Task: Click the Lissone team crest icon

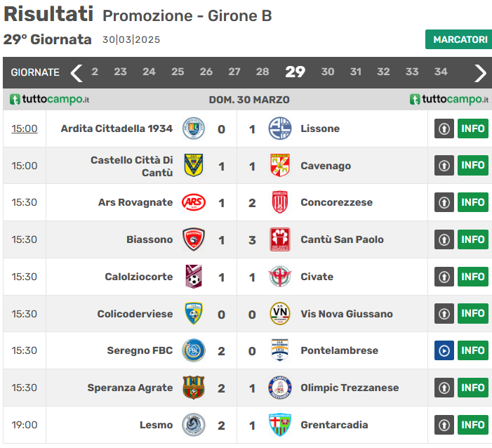Action: point(280,129)
